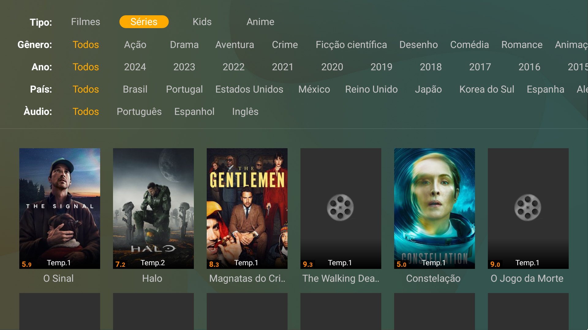
Task: Filter by Romance genre
Action: click(522, 45)
